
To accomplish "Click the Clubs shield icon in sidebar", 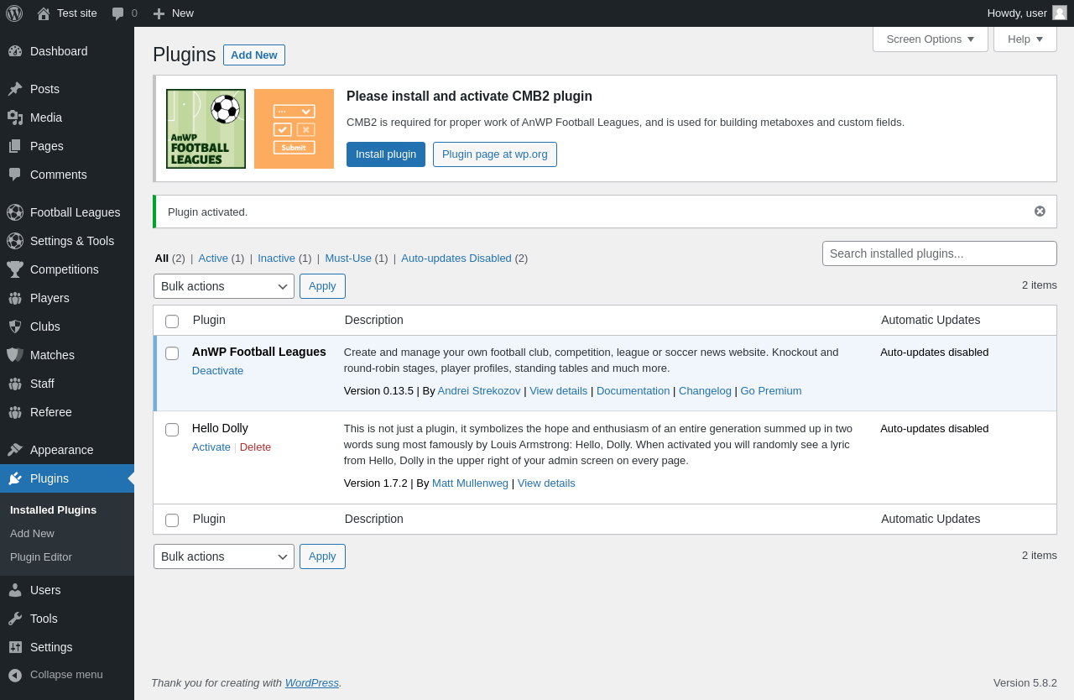I will tap(15, 326).
